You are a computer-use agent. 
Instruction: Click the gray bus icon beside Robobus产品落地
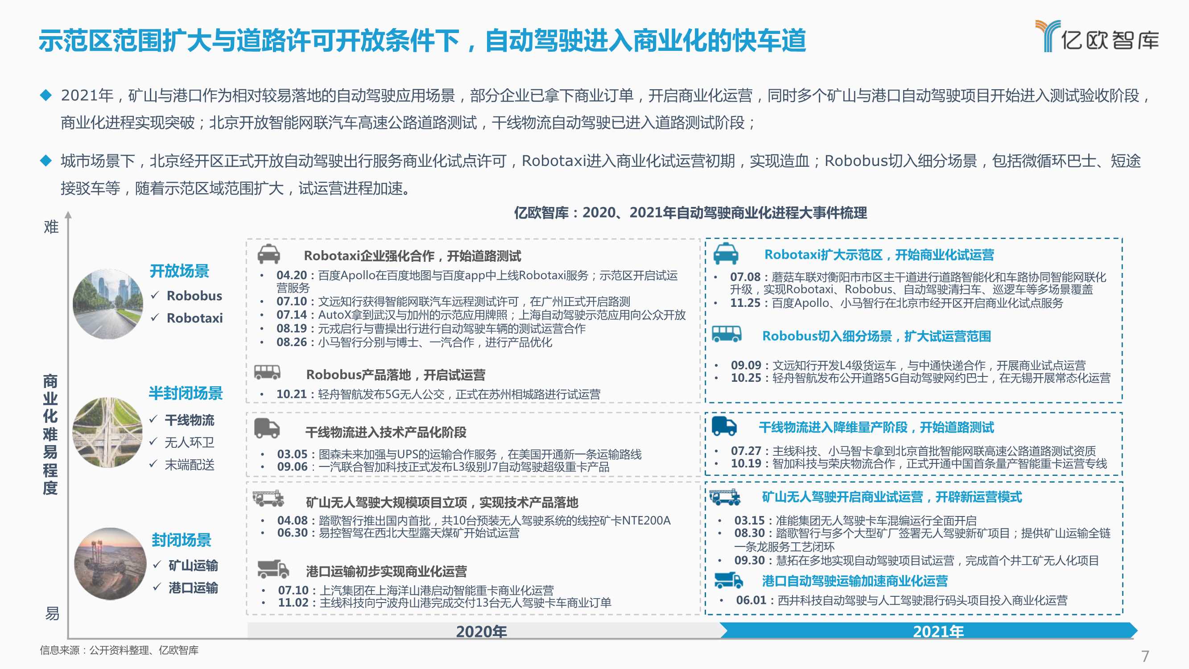[267, 372]
